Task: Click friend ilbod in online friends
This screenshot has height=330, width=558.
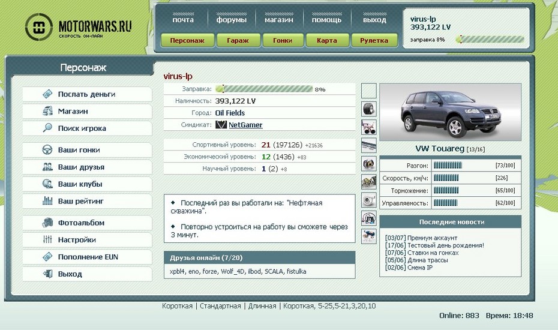Action: (x=254, y=271)
